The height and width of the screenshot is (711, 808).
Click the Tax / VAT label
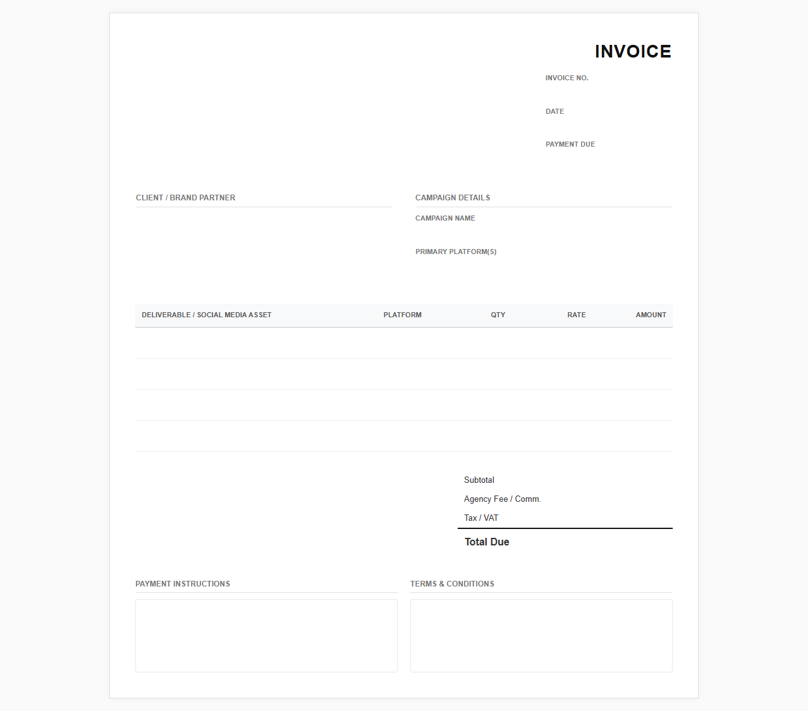(481, 518)
